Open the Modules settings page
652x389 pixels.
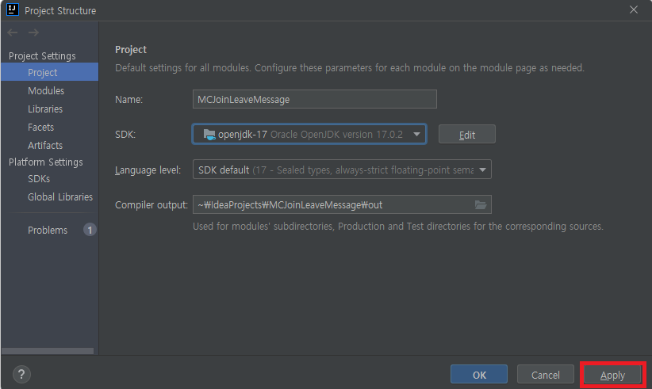[x=46, y=90]
